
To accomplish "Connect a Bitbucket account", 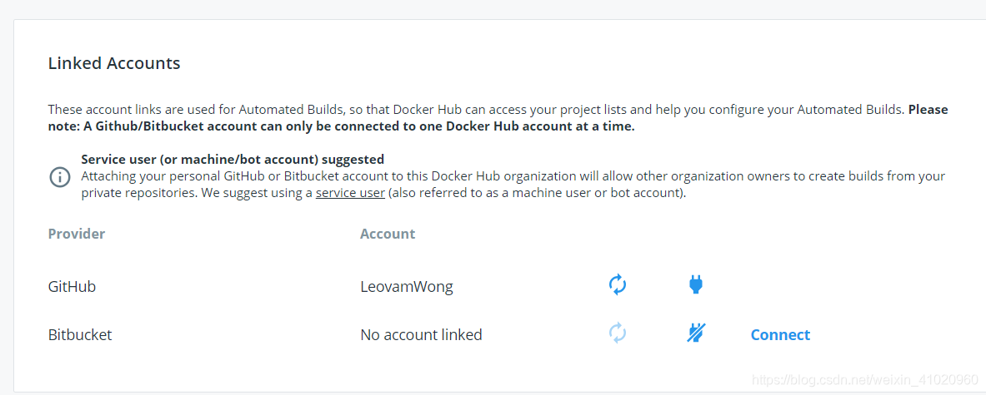I will [780, 335].
